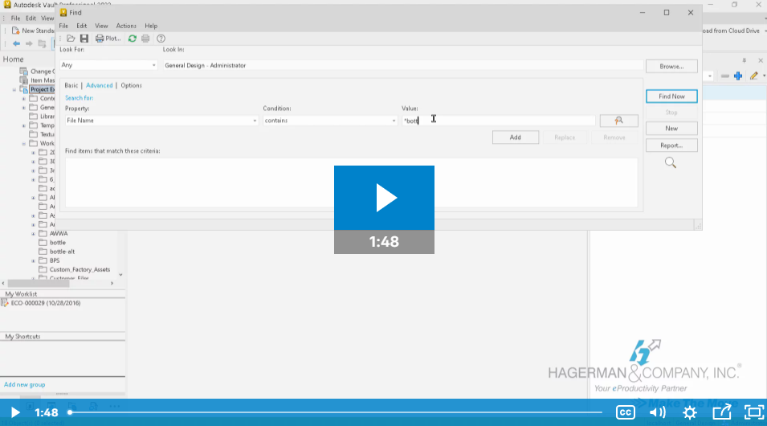Click the blue plus icon in right panel
Screen dimensions: 767x426
point(738,76)
